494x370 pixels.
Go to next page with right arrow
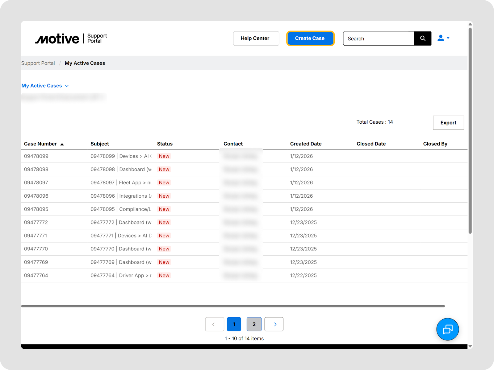tap(274, 324)
